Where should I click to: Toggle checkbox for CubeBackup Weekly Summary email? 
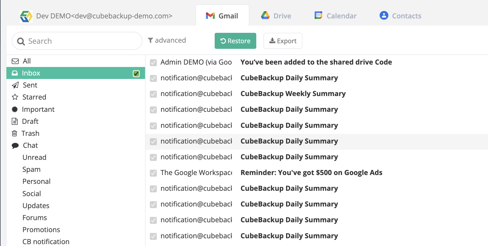point(153,94)
